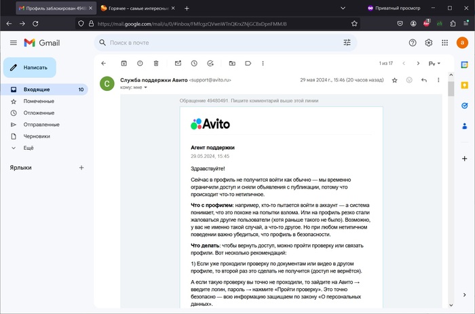Bookmark this page with star in address bar

[x=354, y=23]
